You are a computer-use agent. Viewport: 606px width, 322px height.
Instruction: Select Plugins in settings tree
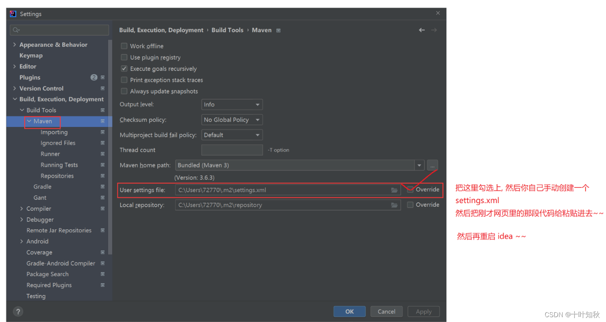point(30,77)
